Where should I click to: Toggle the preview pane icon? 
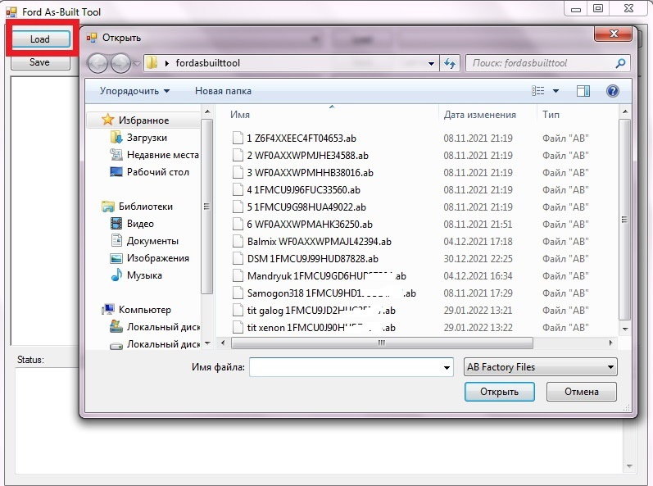[583, 91]
